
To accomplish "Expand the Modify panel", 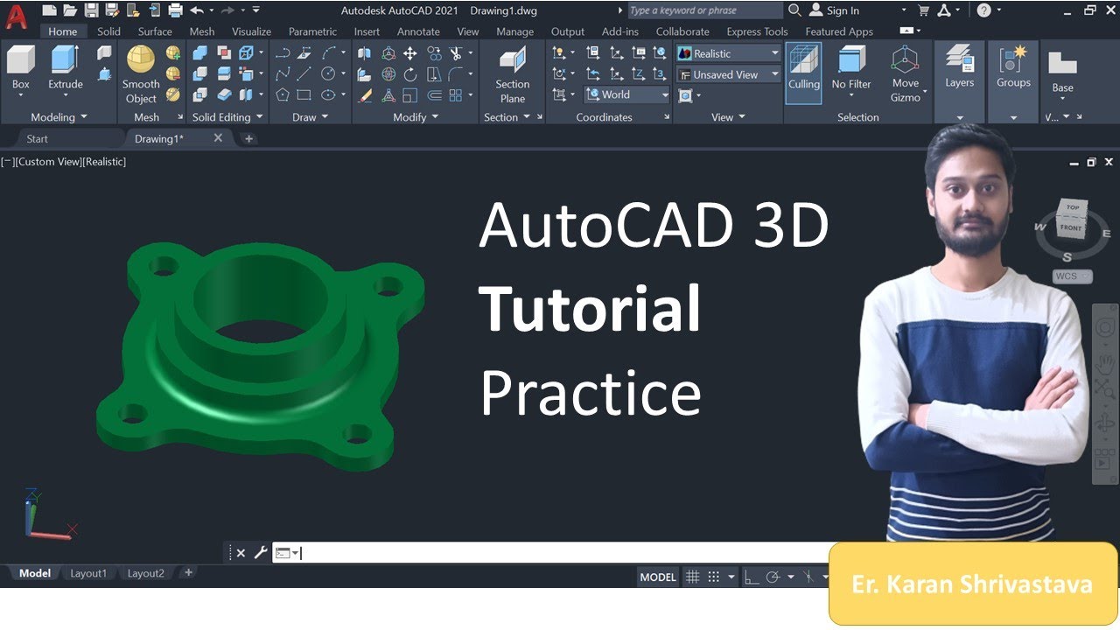I will click(416, 117).
